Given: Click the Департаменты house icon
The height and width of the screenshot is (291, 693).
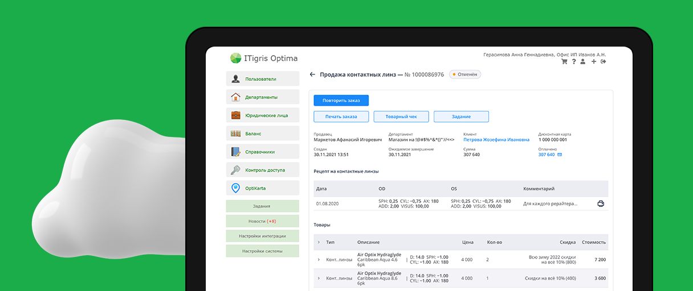Looking at the screenshot, I should [x=235, y=97].
